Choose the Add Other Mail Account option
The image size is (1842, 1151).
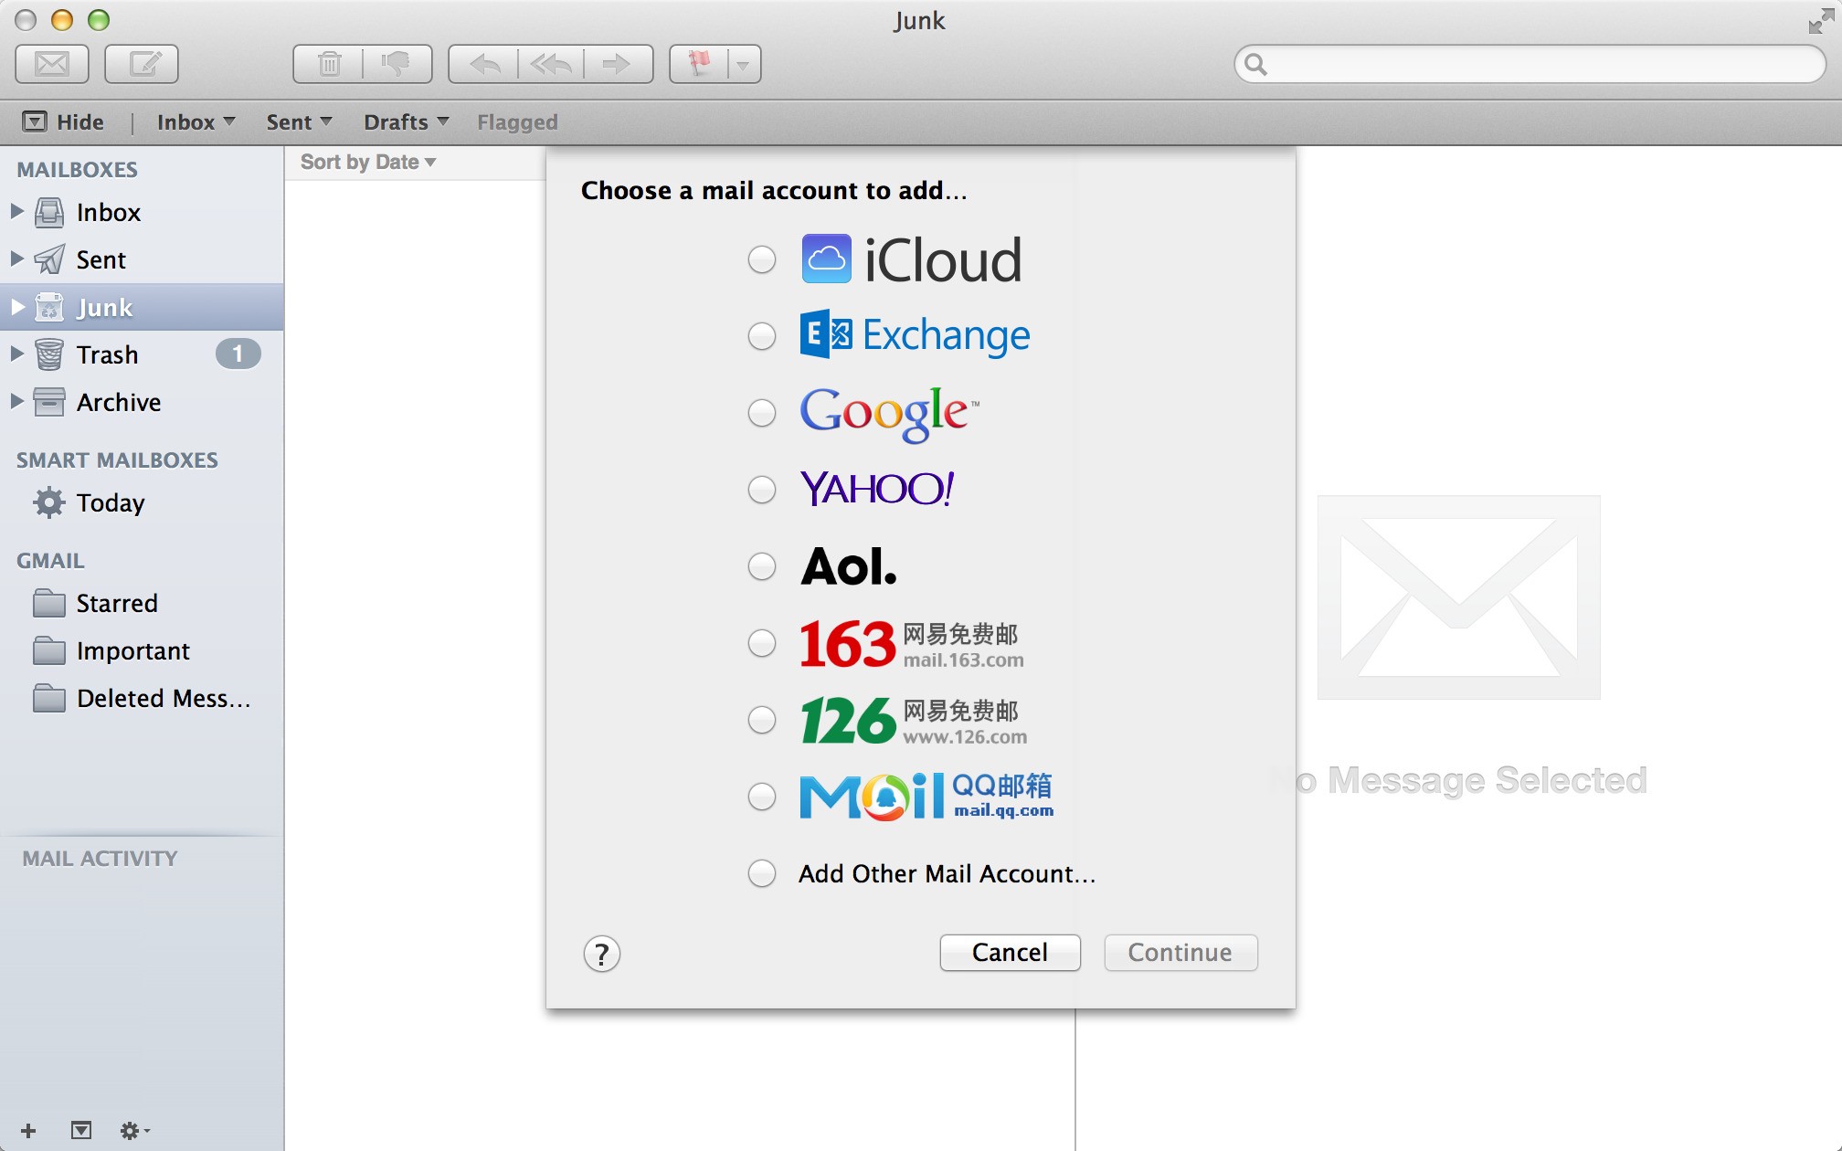(x=761, y=873)
